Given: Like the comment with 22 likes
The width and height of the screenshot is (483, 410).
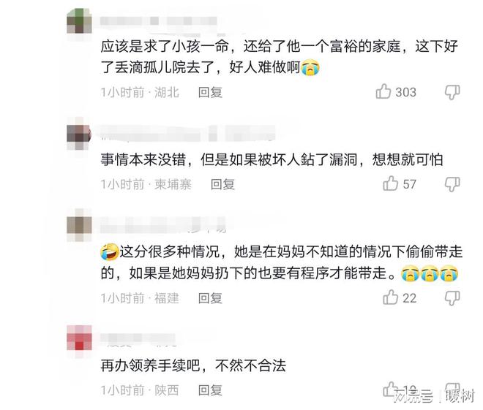Looking at the screenshot, I should point(390,297).
